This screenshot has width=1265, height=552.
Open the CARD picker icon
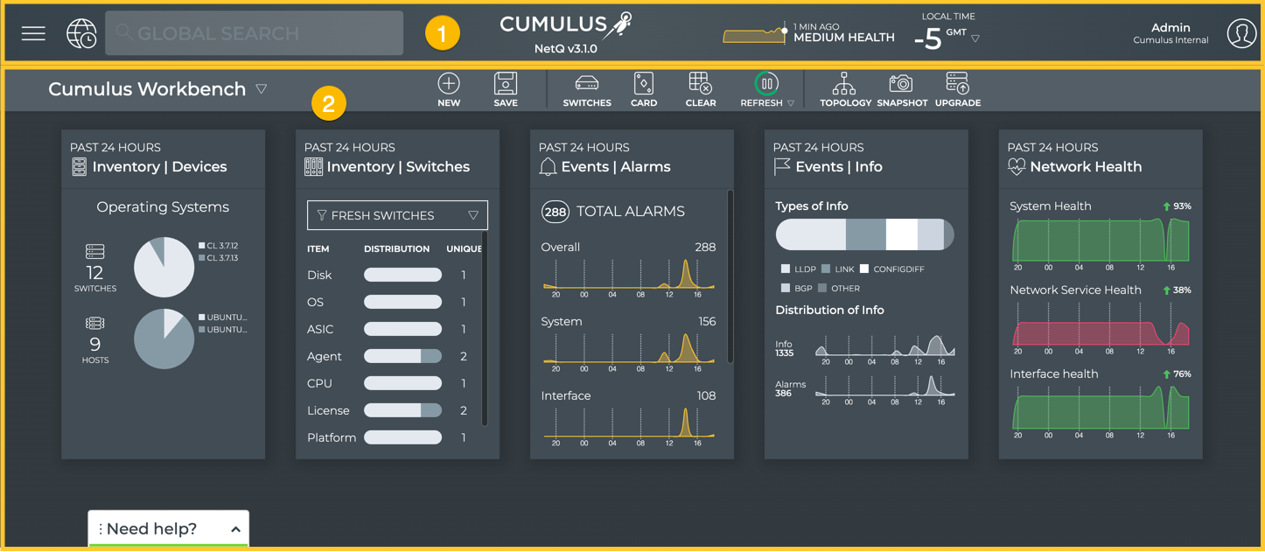pos(644,89)
